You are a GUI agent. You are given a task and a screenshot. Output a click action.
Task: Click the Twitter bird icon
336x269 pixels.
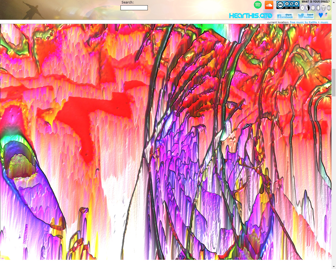pos(301,16)
